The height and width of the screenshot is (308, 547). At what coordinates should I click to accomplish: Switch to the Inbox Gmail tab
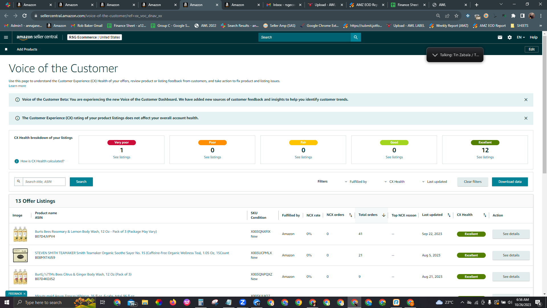tap(284, 5)
